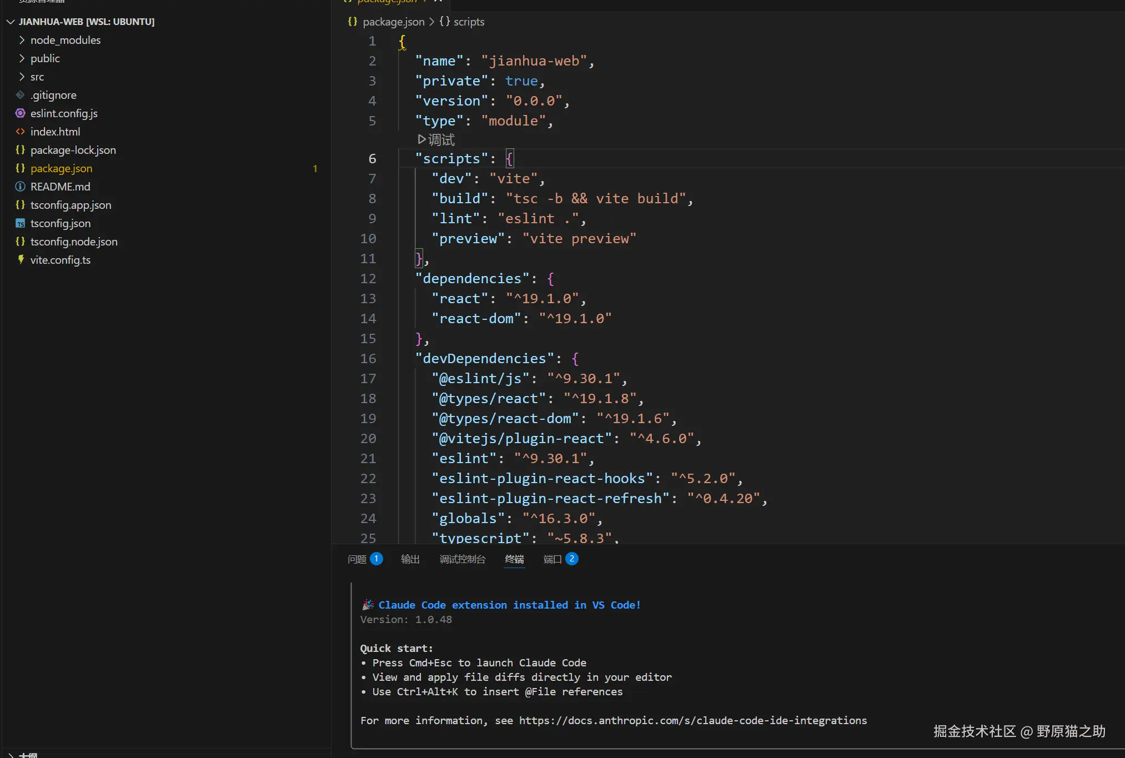Open the Claude Code docs link in terminal

click(692, 720)
